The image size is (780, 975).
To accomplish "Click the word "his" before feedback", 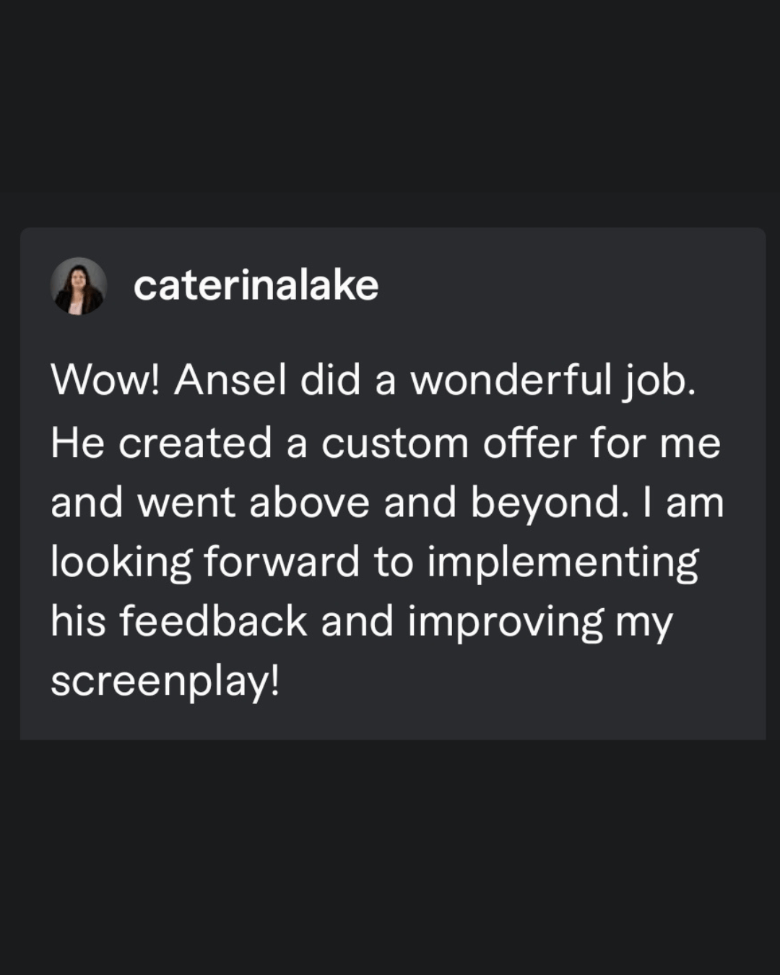I will click(x=78, y=622).
